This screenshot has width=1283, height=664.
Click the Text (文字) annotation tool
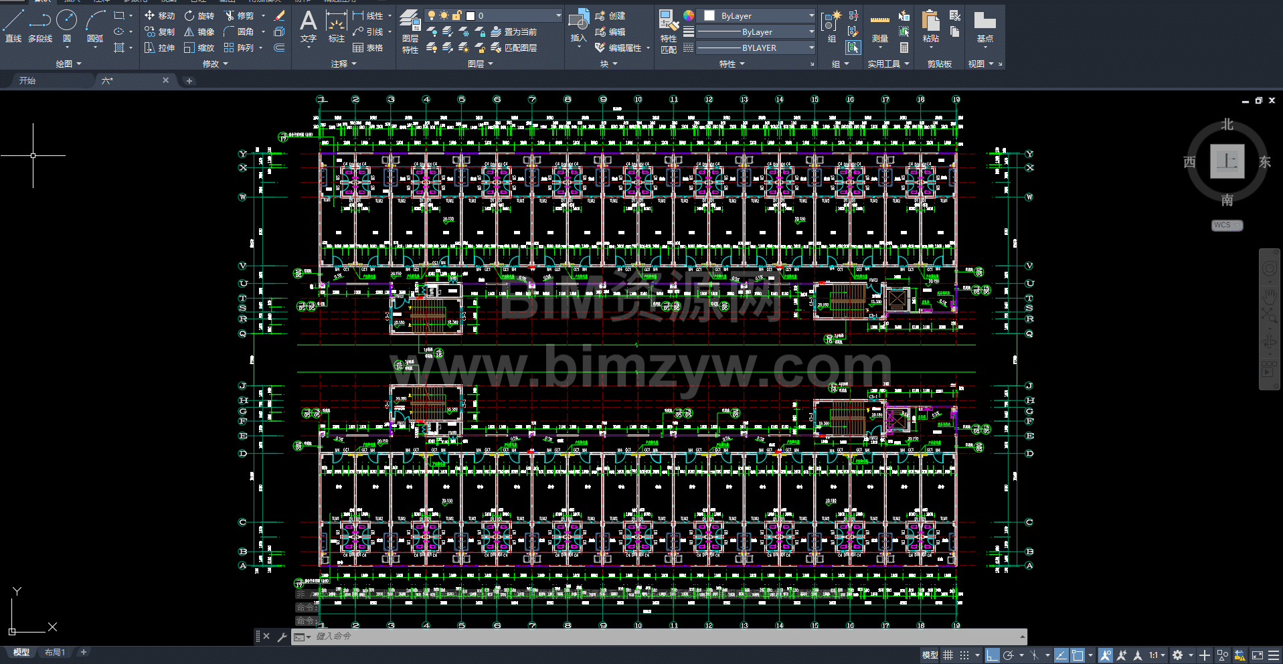point(309,27)
